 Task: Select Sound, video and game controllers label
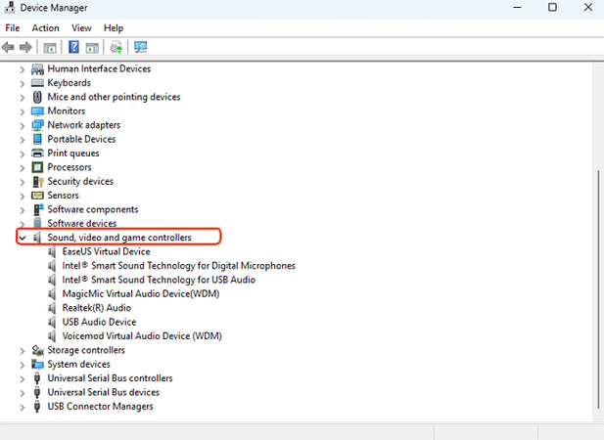[119, 238]
